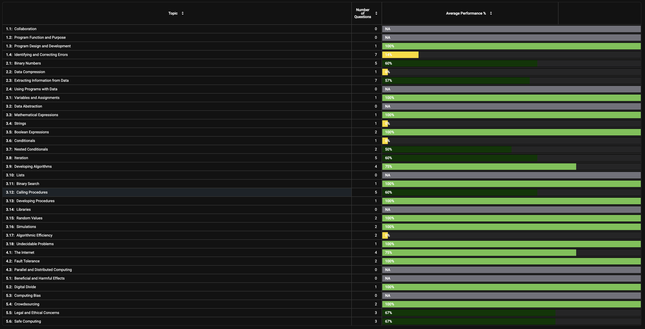Sort by Average Performance % arrows icon

[x=491, y=13]
